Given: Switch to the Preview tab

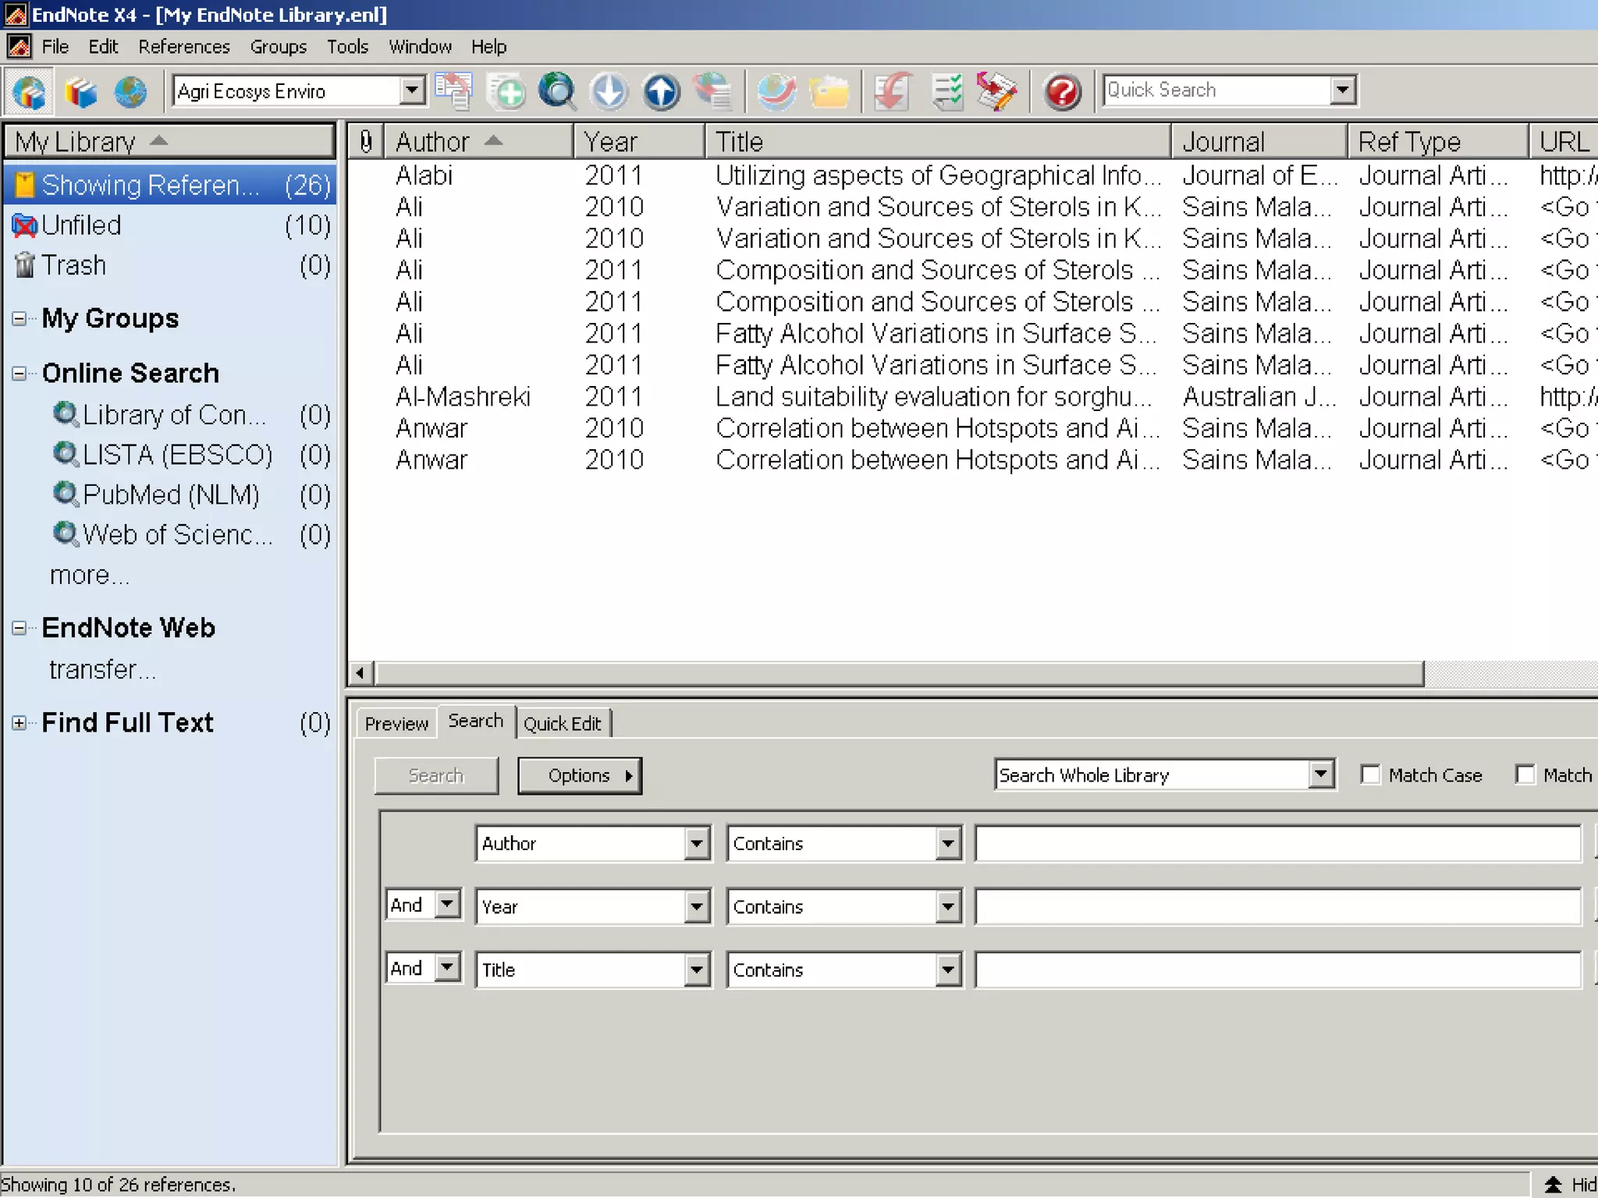Looking at the screenshot, I should click(396, 723).
